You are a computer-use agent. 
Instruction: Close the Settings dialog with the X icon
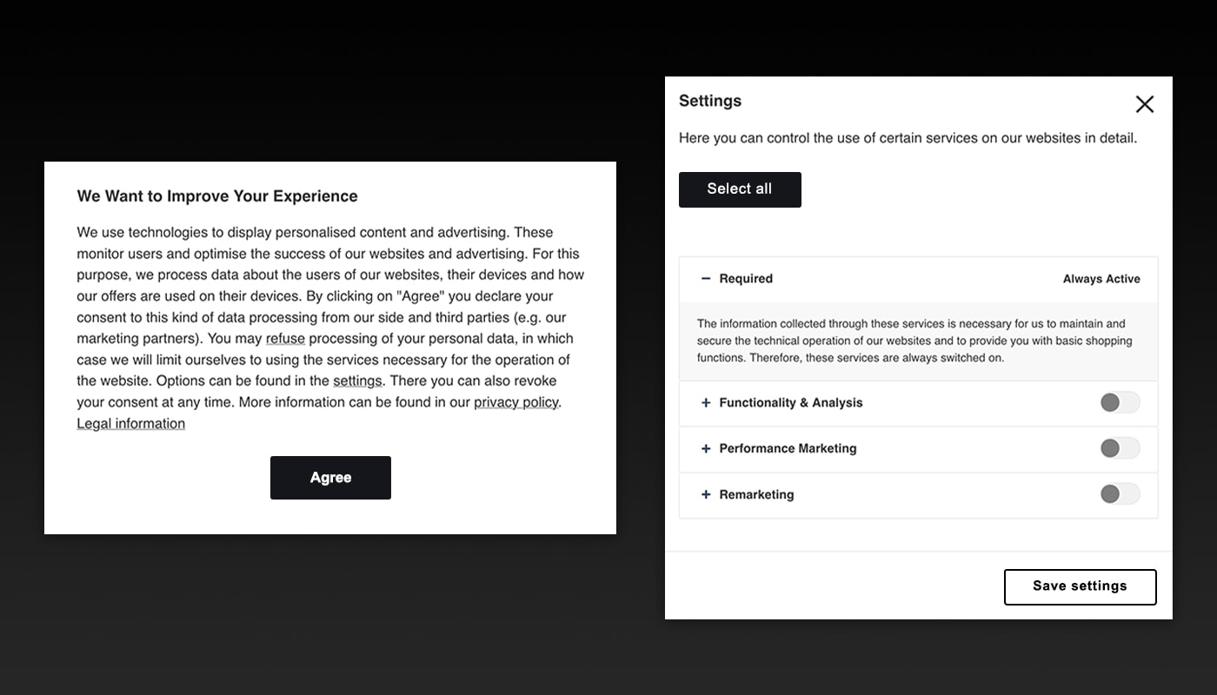[x=1144, y=104]
